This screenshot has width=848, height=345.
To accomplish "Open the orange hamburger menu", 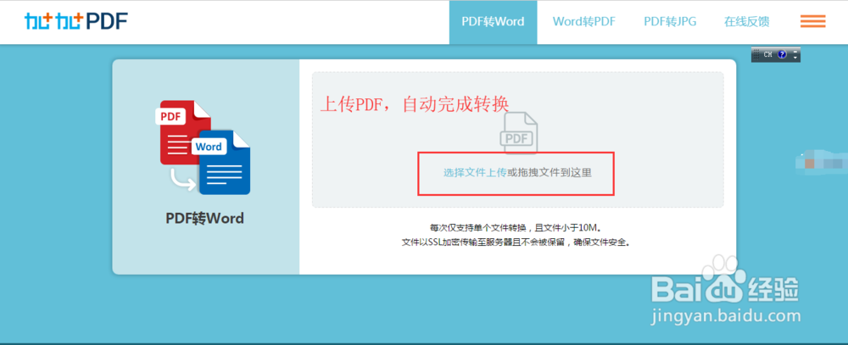I will tap(813, 22).
